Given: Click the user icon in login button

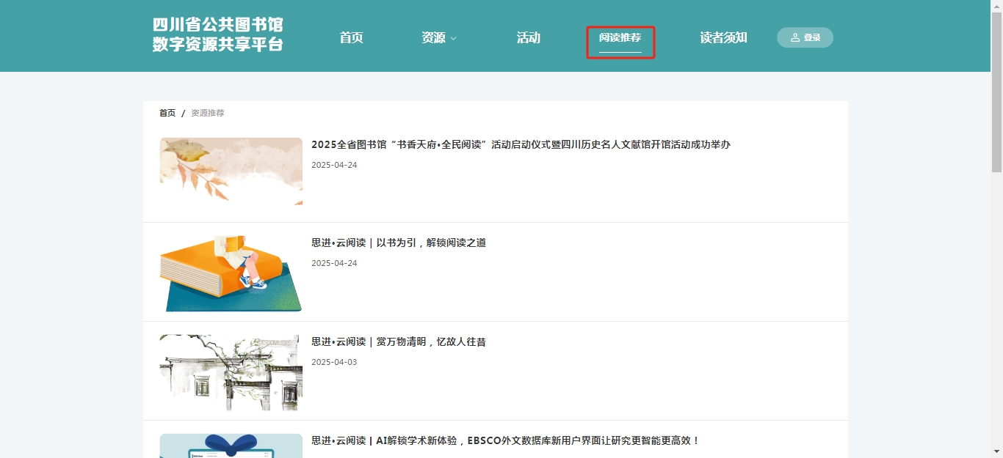Looking at the screenshot, I should click(795, 37).
